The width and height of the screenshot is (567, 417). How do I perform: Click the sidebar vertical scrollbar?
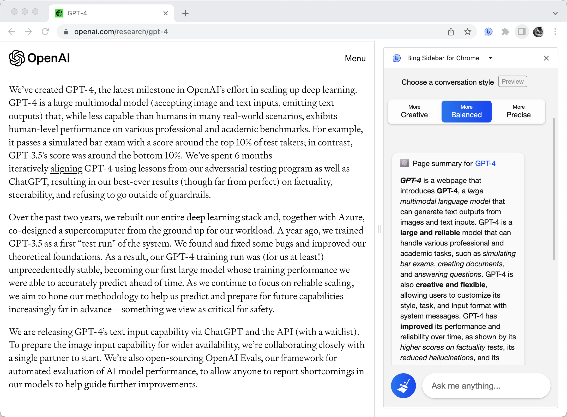tap(553, 189)
